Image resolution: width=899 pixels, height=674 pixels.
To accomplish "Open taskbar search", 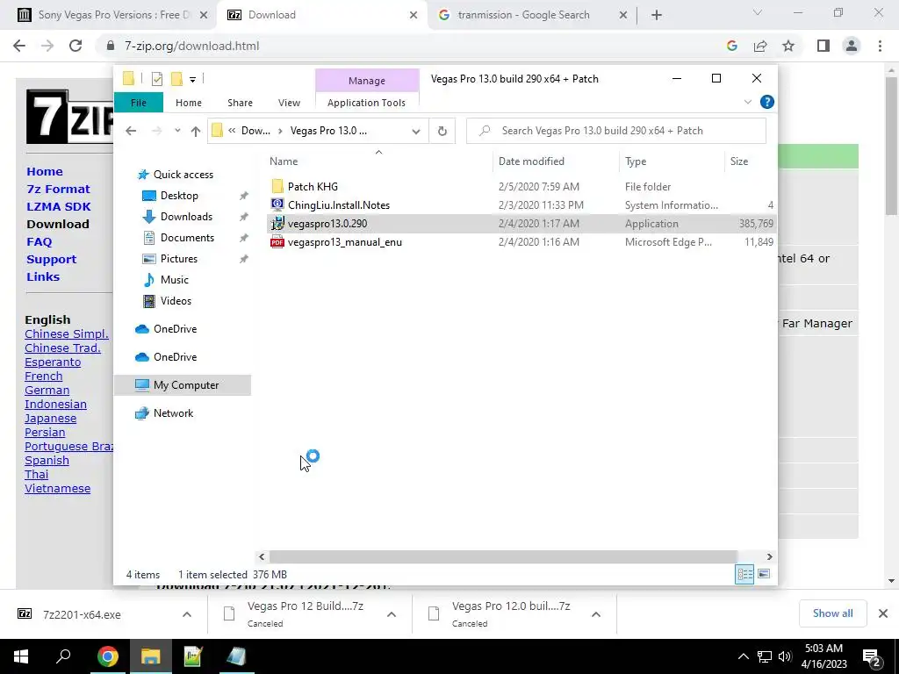I will (x=63, y=656).
